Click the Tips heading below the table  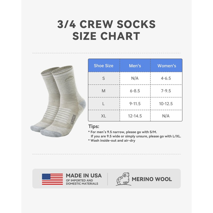pos(93,126)
